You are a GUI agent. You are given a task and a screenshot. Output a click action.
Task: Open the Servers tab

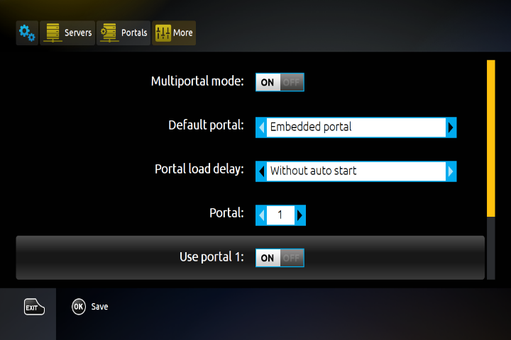click(67, 33)
